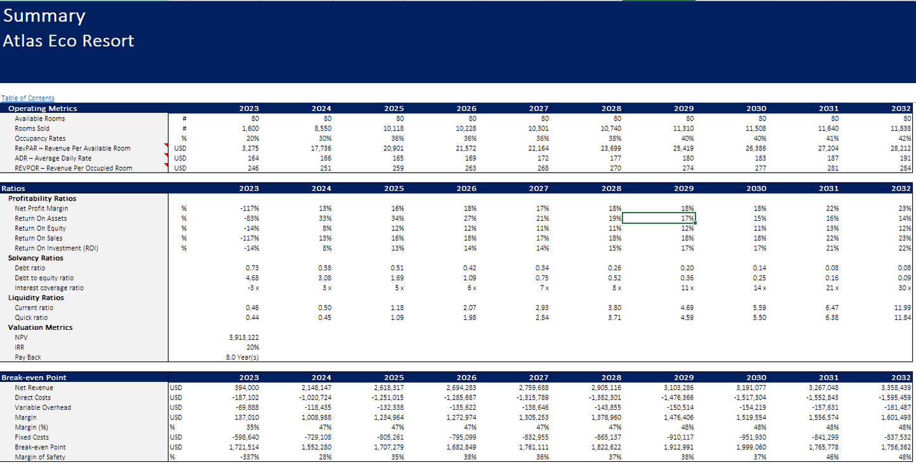Click the red comment flag on REVPOR row
Image resolution: width=916 pixels, height=465 pixels.
click(x=167, y=166)
